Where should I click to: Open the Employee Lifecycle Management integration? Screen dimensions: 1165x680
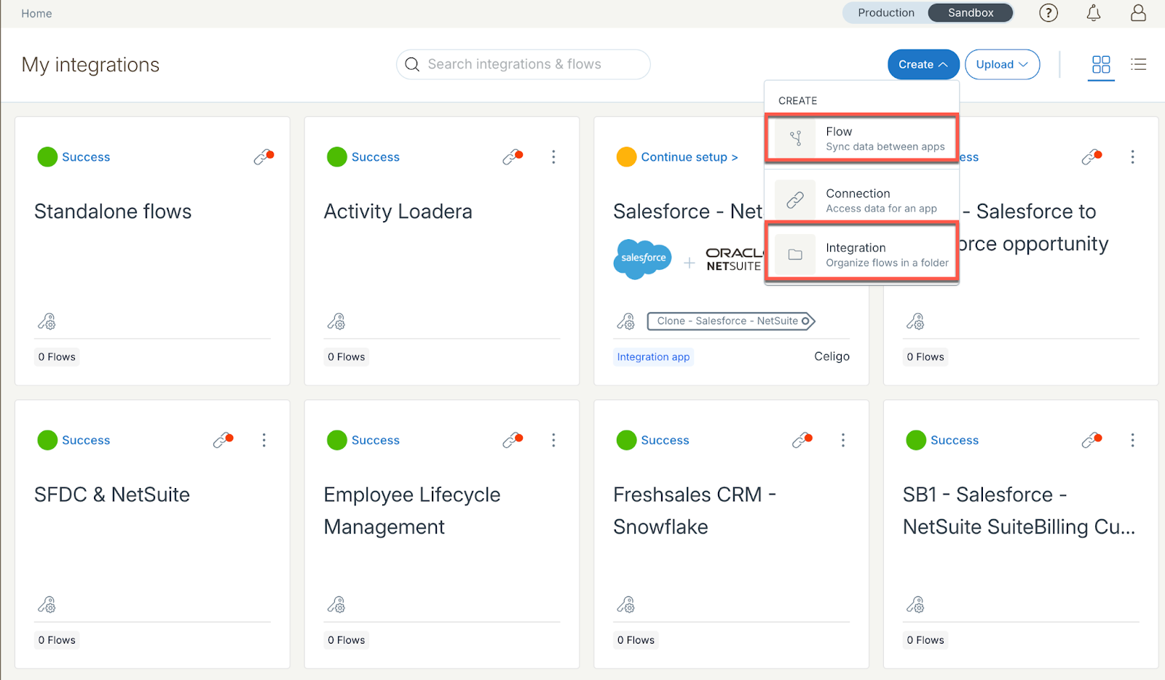tap(412, 511)
